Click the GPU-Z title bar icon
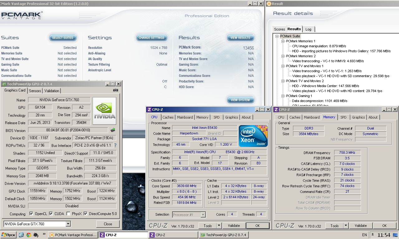Screen dimensions: 399x239 (4, 84)
